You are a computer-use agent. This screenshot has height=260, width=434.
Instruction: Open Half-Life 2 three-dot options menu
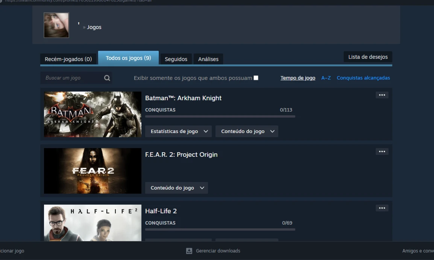coord(382,208)
